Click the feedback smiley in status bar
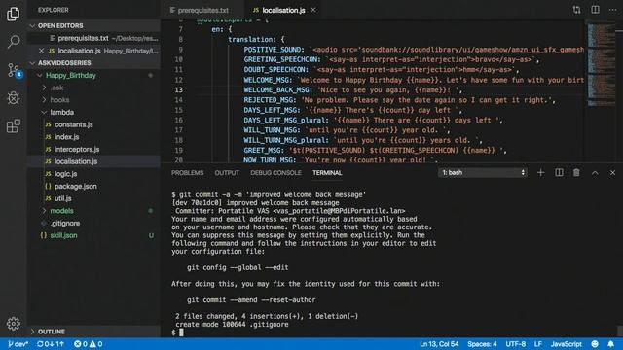Viewport: 623px width, 350px height. (x=595, y=344)
